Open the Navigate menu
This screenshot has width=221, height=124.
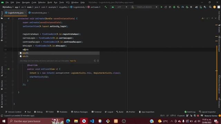[x=26, y=2]
